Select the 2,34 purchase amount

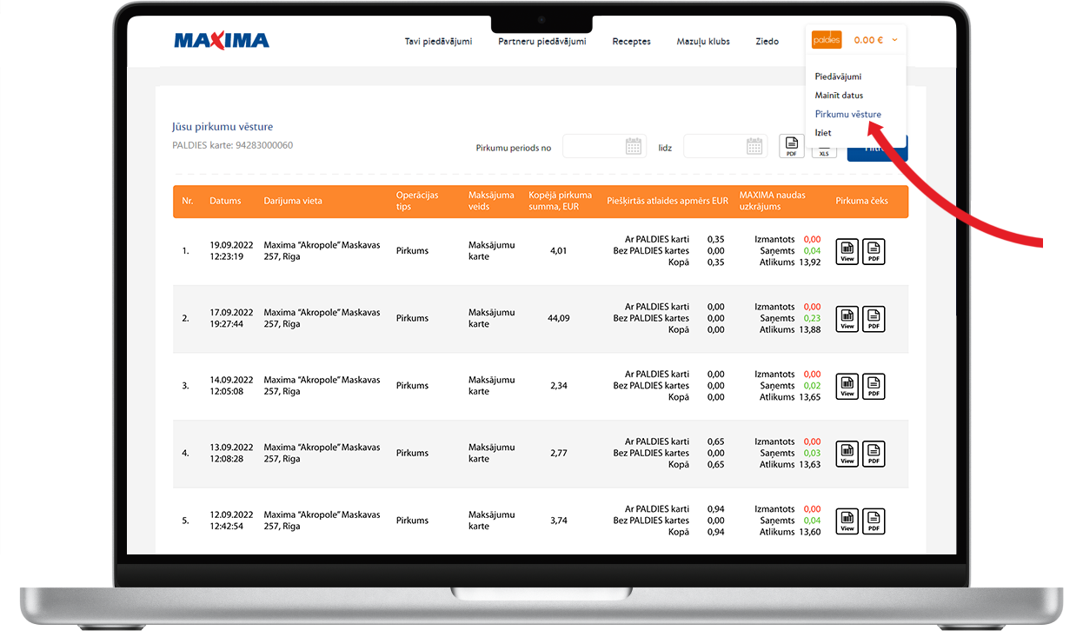pyautogui.click(x=559, y=386)
